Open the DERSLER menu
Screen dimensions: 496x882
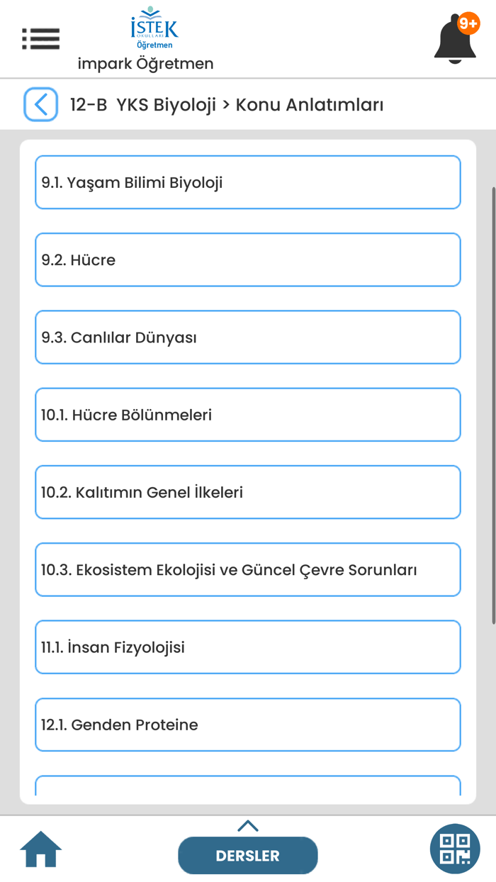pos(247,855)
